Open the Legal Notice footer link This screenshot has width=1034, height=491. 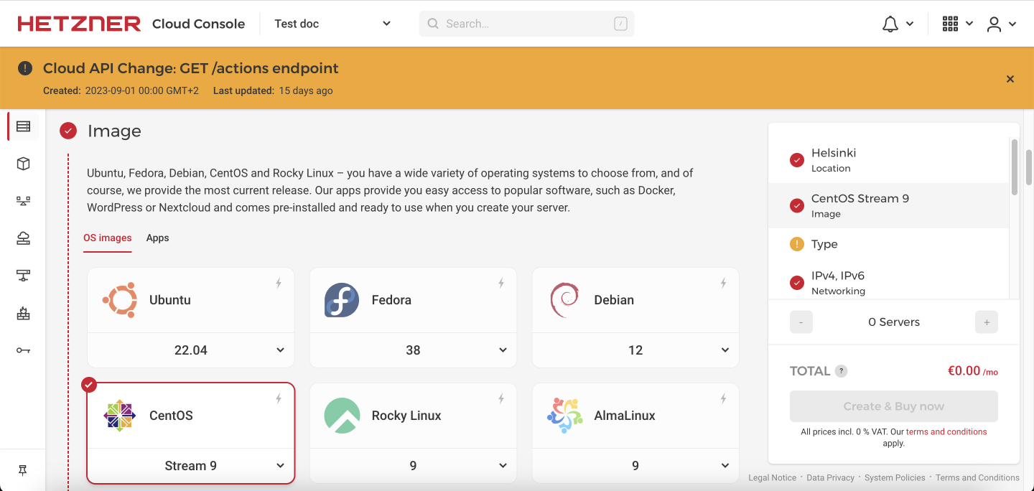click(x=773, y=477)
